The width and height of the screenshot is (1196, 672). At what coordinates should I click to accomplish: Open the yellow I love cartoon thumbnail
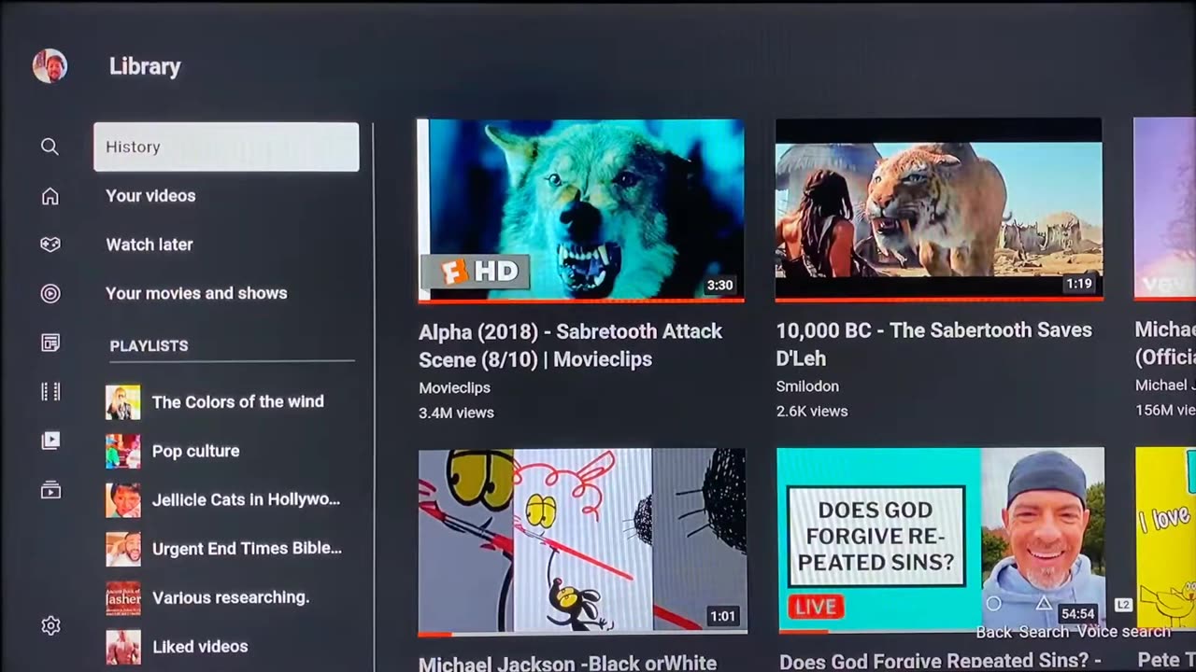[1166, 539]
